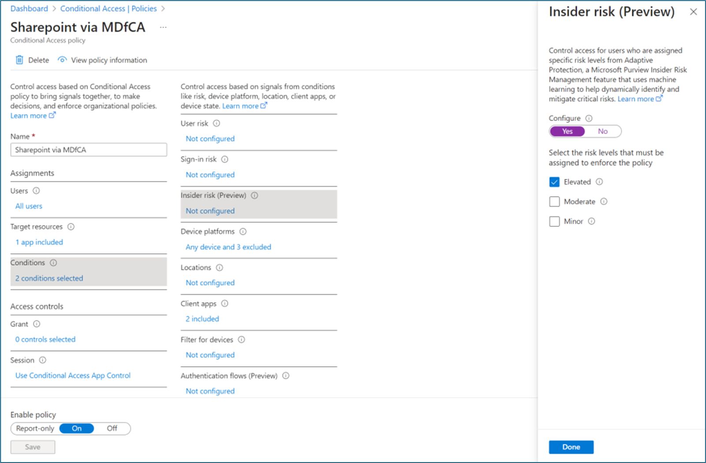Go to Dashboard in the breadcrumb
The height and width of the screenshot is (463, 706).
(x=29, y=8)
